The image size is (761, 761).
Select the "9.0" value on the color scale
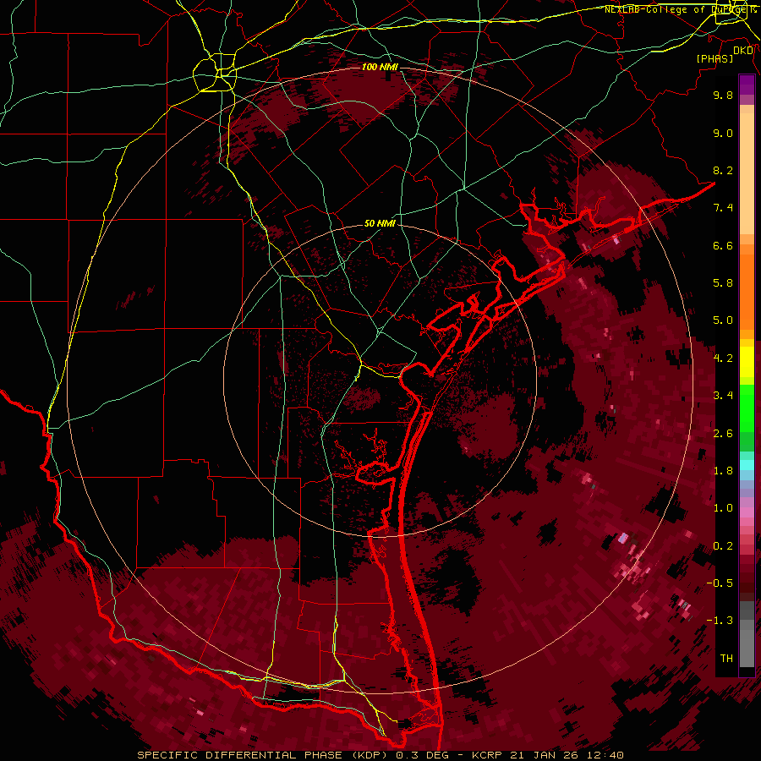pos(723,133)
